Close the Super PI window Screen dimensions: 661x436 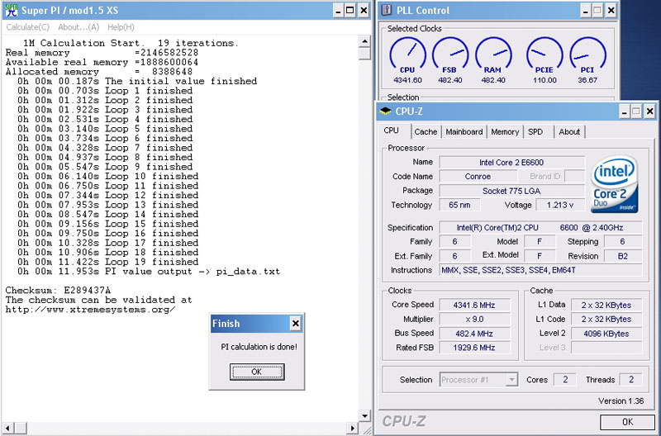(364, 11)
